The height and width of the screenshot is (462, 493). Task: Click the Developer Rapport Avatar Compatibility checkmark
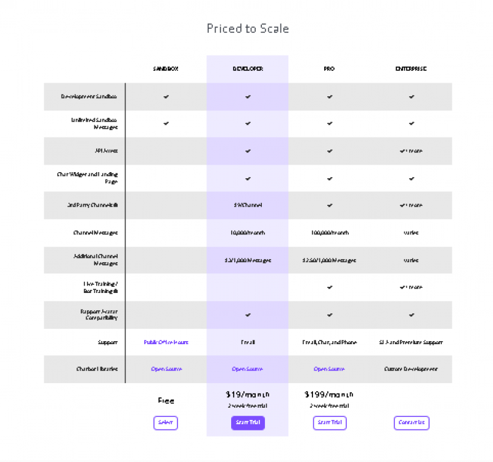(x=248, y=315)
